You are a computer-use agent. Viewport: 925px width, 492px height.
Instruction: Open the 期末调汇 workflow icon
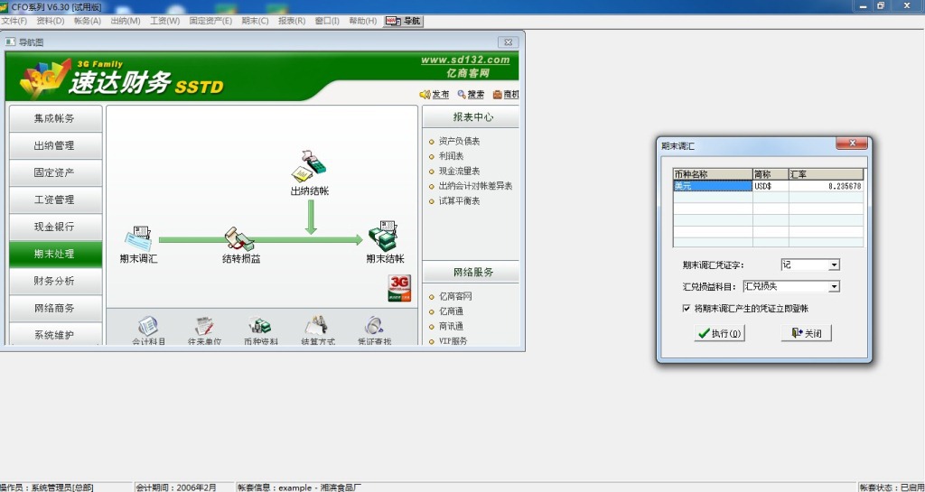pyautogui.click(x=138, y=237)
